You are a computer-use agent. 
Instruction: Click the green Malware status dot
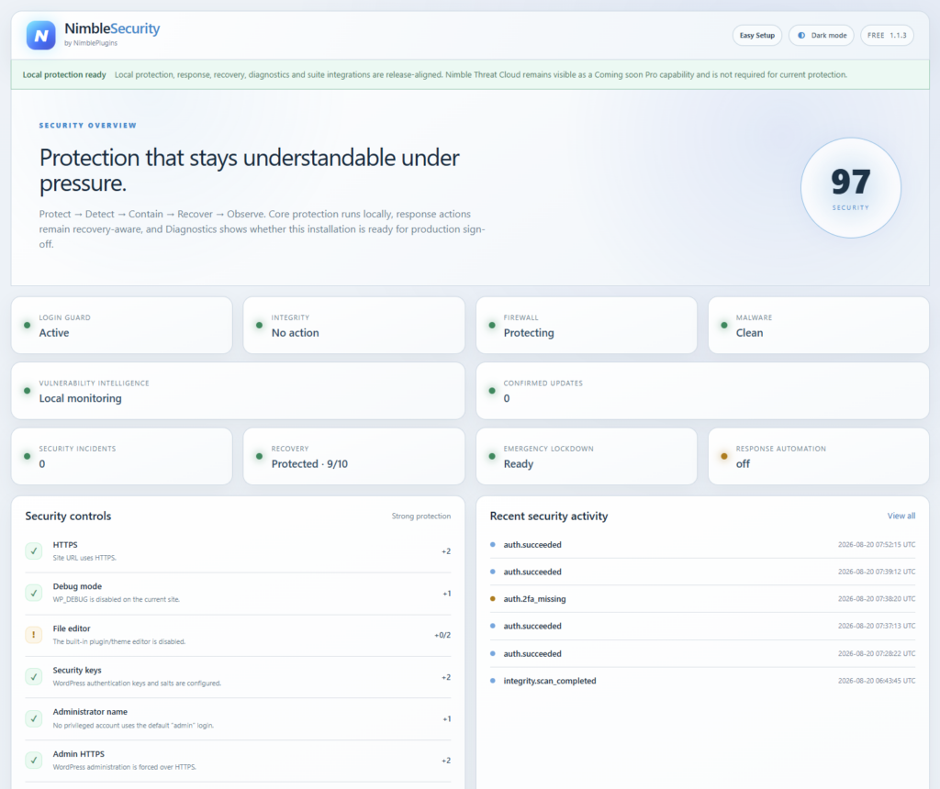723,326
